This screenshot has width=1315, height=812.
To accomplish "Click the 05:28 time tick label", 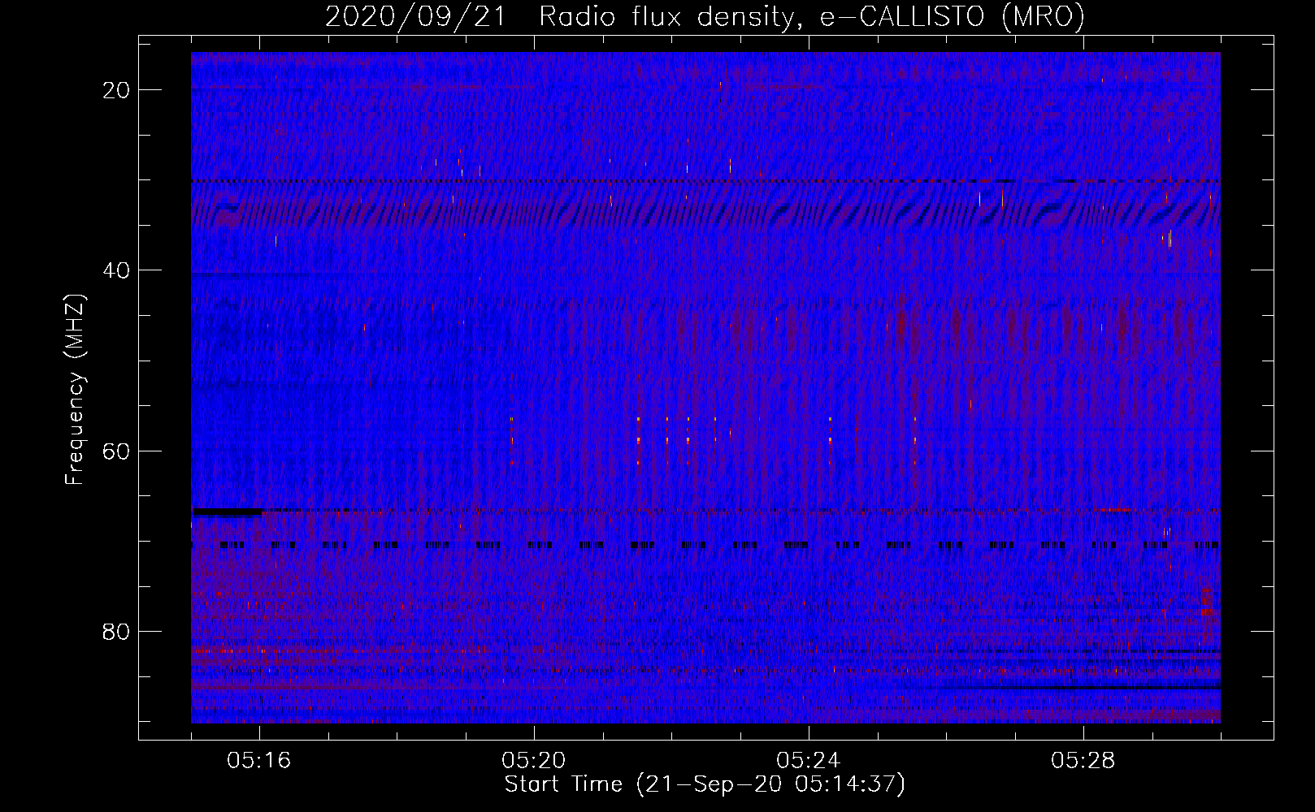I will pyautogui.click(x=1083, y=761).
